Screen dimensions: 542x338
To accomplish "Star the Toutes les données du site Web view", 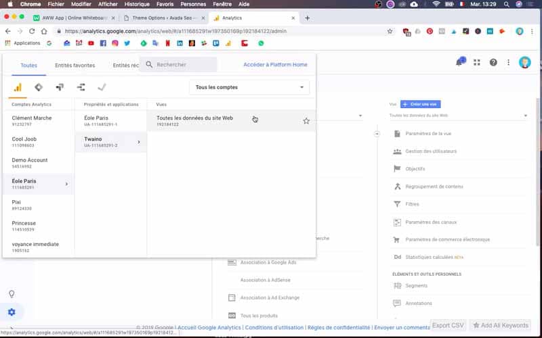I will coord(306,121).
